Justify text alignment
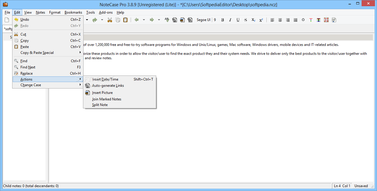The width and height of the screenshot is (377, 191). [x=295, y=20]
